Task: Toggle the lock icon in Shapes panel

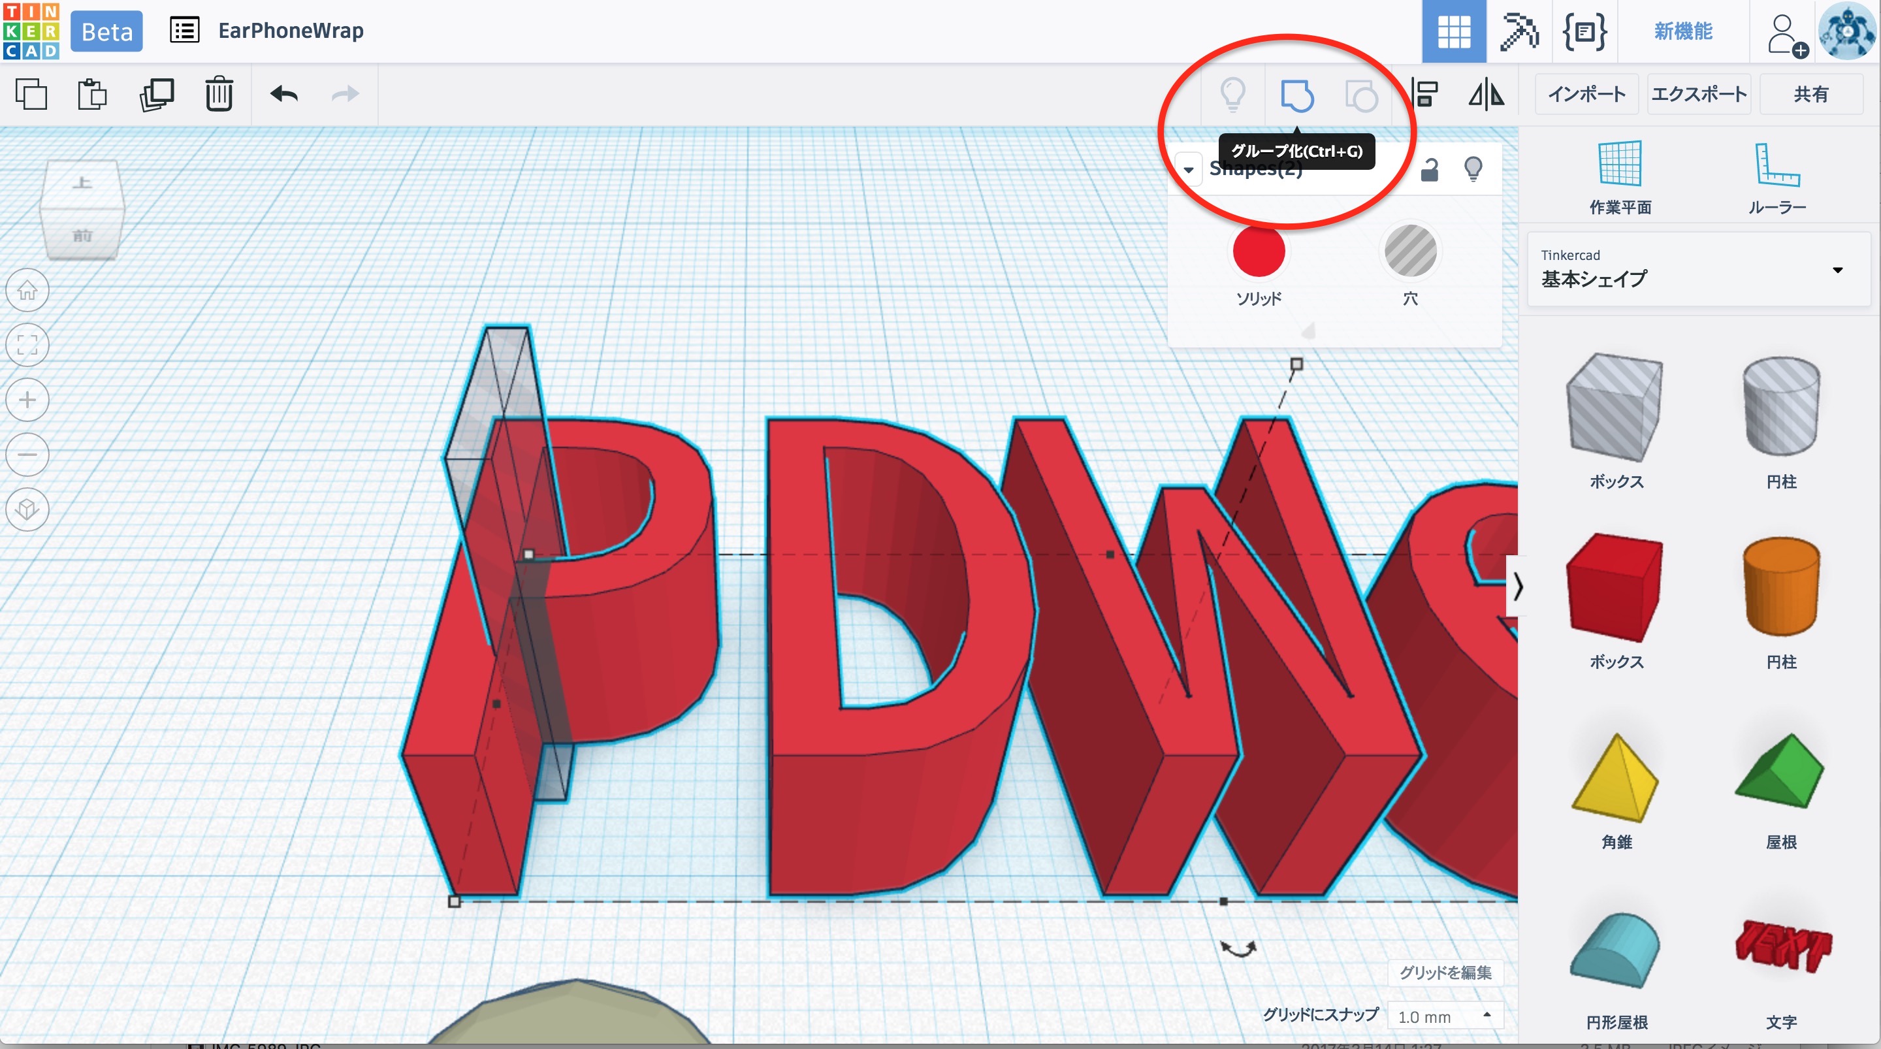Action: (1429, 169)
